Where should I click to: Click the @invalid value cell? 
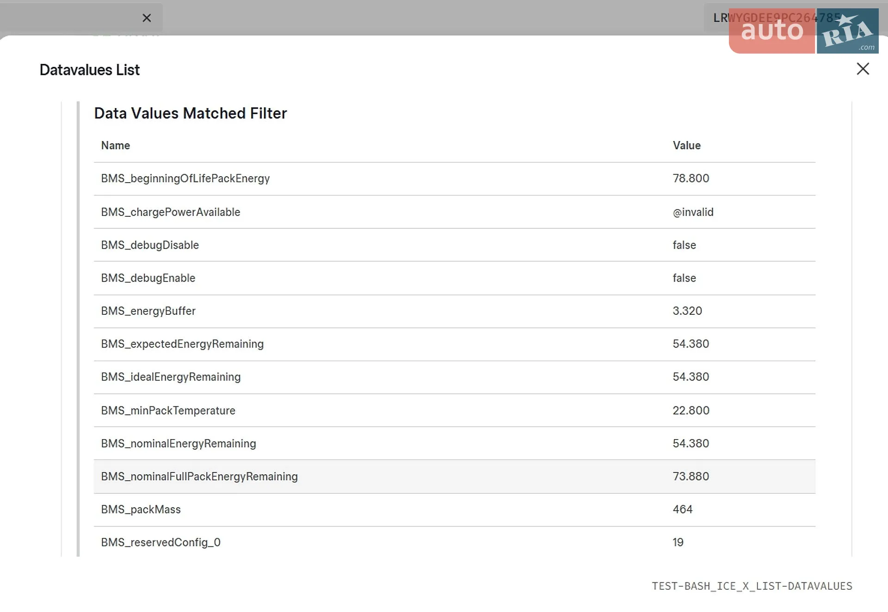click(693, 212)
